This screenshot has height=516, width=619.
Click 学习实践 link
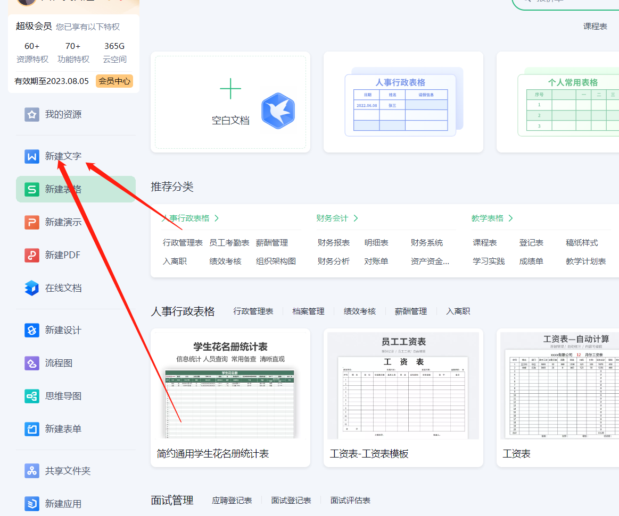click(x=489, y=261)
